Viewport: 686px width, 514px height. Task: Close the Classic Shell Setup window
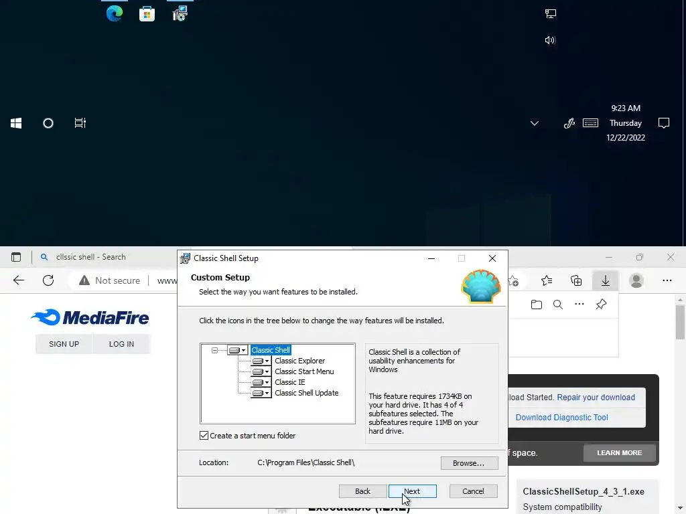(492, 258)
